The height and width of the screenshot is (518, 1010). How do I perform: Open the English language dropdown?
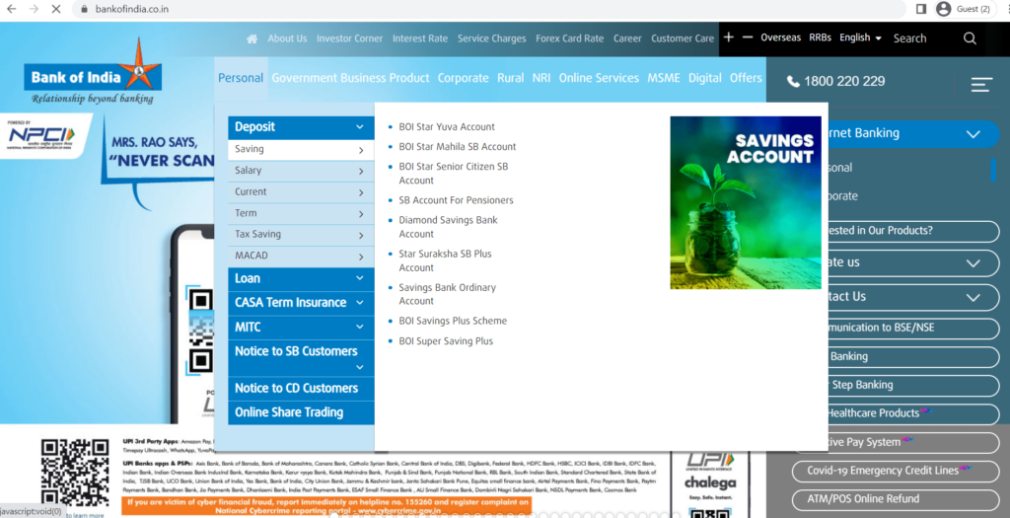[860, 37]
